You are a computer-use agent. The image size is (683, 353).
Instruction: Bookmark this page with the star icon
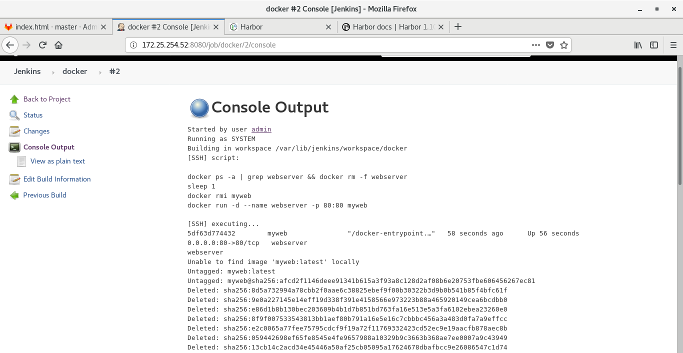(564, 45)
